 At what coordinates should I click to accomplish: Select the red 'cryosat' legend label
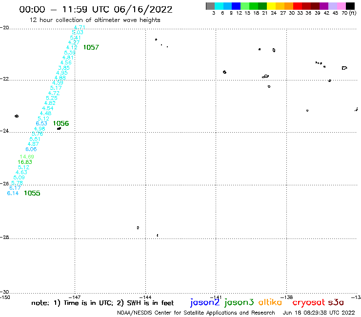pyautogui.click(x=309, y=303)
